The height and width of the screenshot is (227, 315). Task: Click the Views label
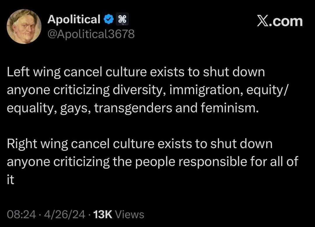click(129, 215)
